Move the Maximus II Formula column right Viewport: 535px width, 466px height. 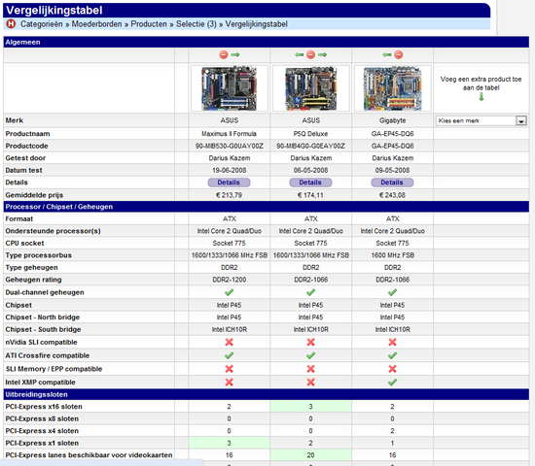coord(235,54)
